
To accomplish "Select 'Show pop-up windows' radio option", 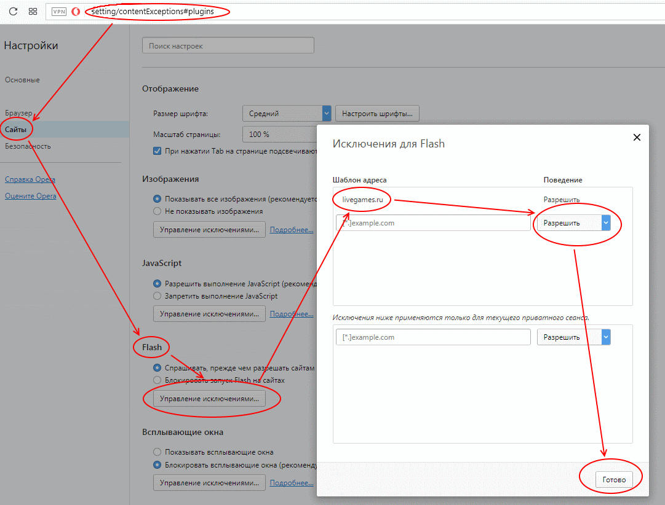I will 157,452.
